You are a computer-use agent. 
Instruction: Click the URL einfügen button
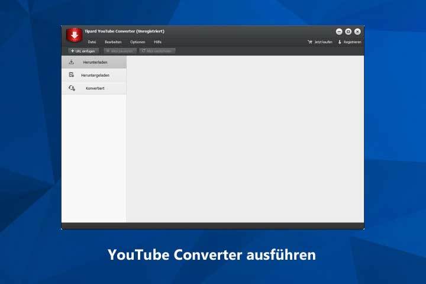point(83,51)
